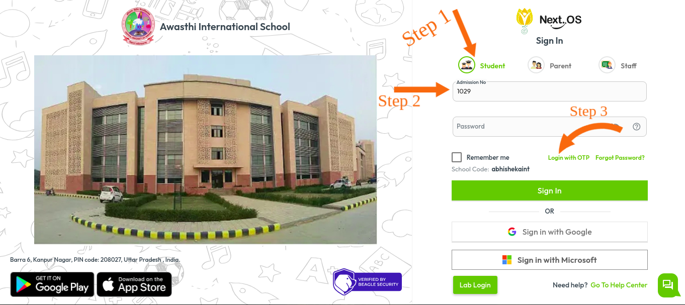
Task: Open the green live chat bubble
Action: click(x=668, y=285)
